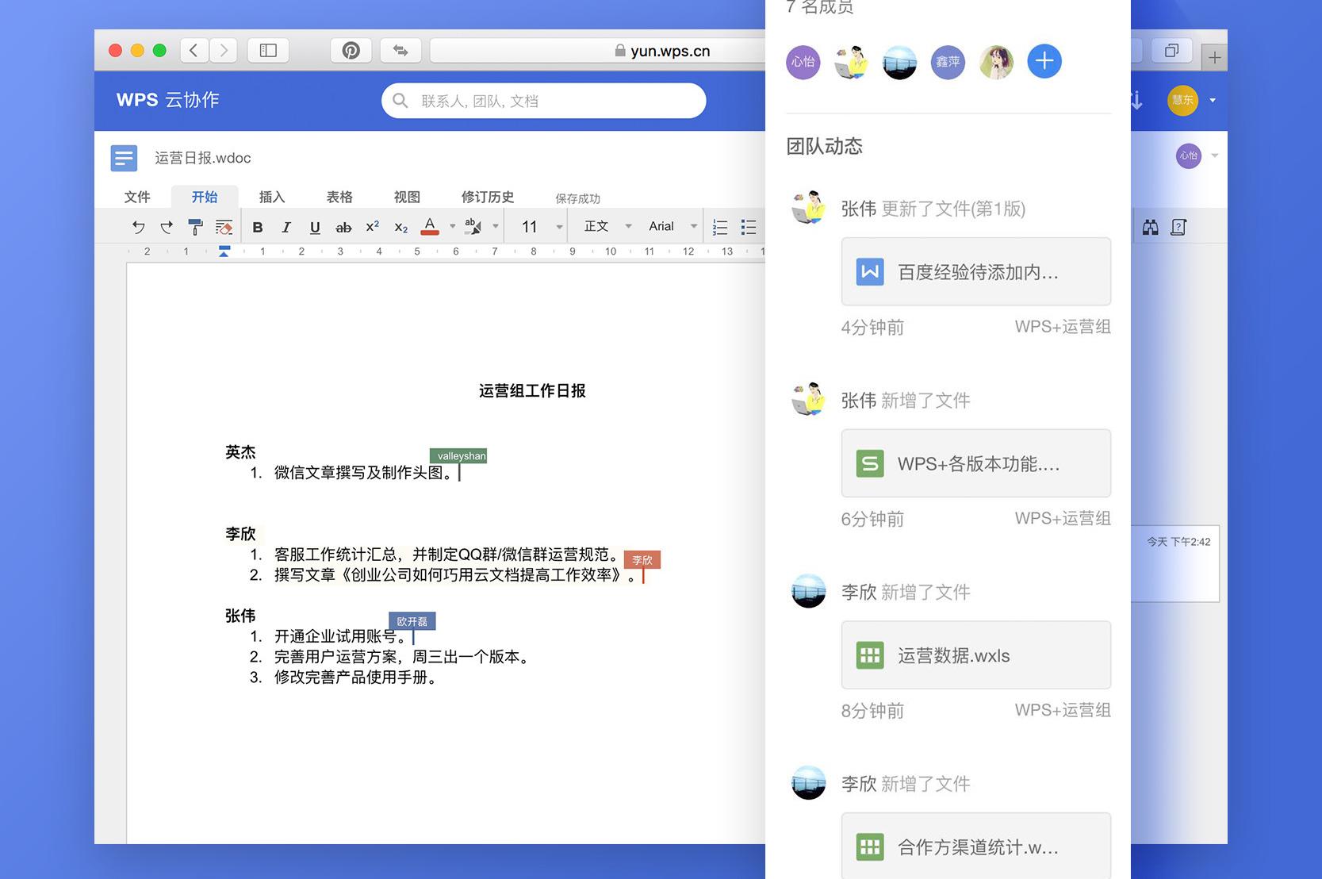Viewport: 1322px width, 879px height.
Task: Click the document help icon
Action: coord(1179,228)
